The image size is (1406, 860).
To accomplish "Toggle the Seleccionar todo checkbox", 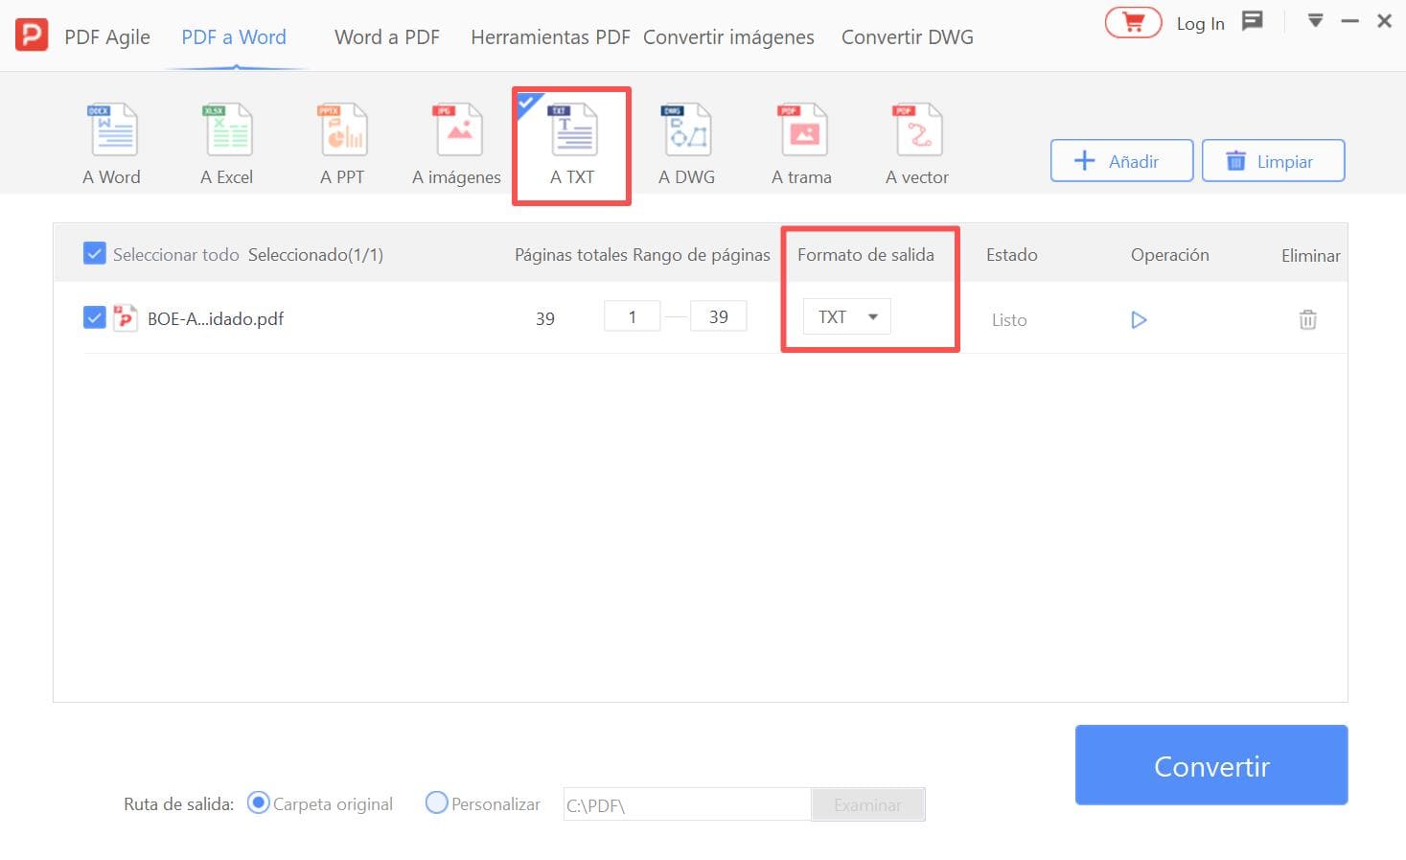I will pyautogui.click(x=95, y=254).
